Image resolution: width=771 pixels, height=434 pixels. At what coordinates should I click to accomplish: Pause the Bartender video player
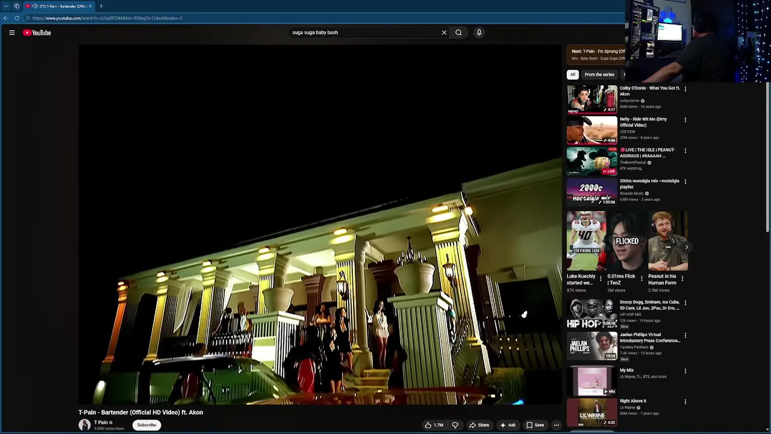tap(320, 224)
